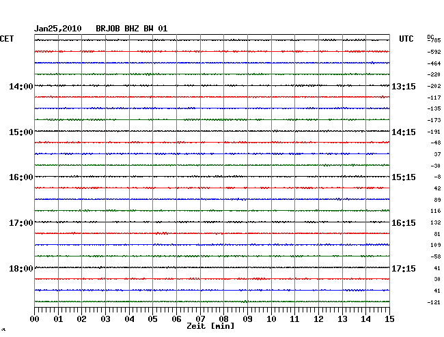The width and height of the screenshot is (444, 337).
Task: Select DC offset value 42
Action: pos(437,188)
